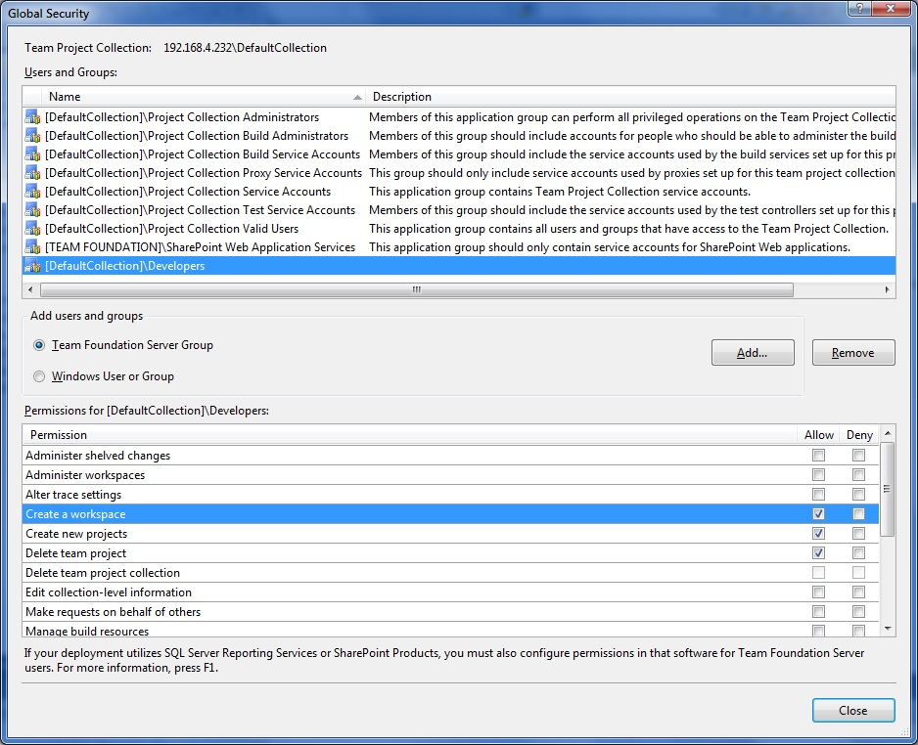Sort the list by Name column header

196,97
